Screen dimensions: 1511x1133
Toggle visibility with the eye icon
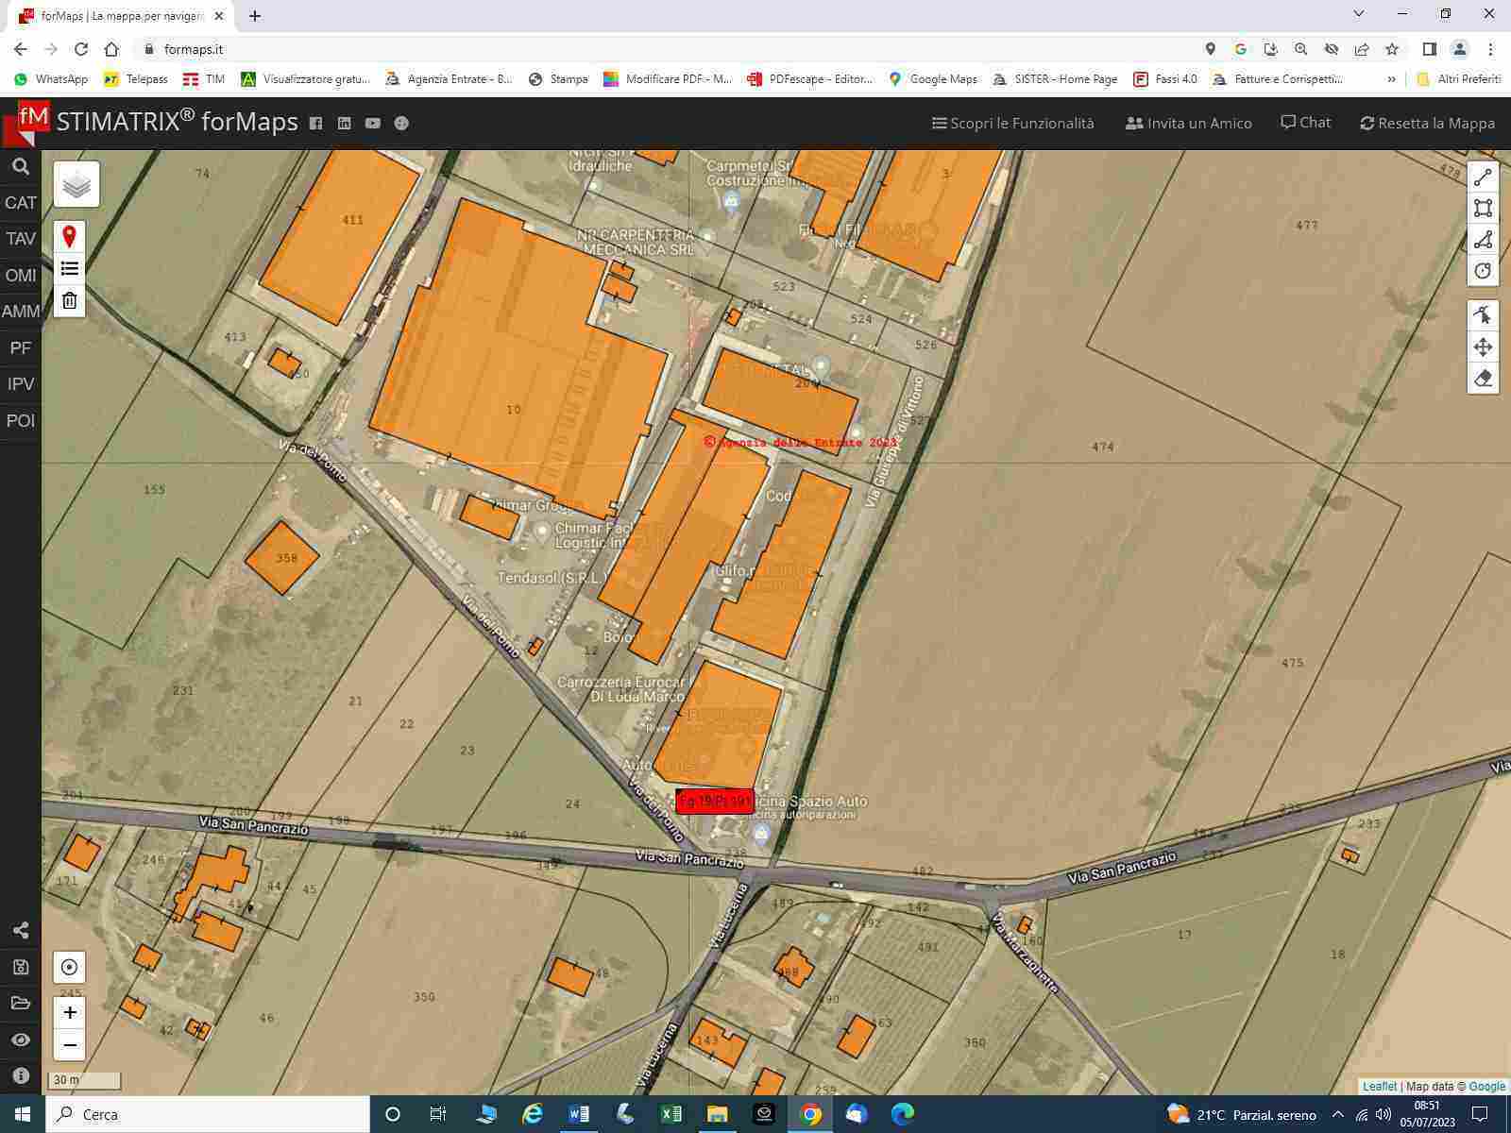(x=21, y=1040)
